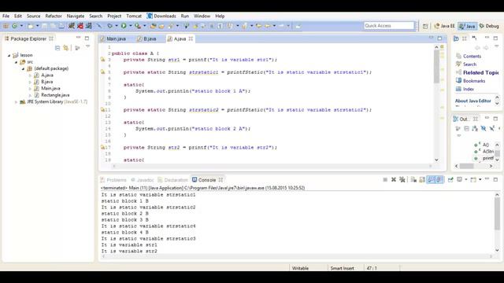
Task: Click 'static block 1 B' console line
Action: point(125,201)
